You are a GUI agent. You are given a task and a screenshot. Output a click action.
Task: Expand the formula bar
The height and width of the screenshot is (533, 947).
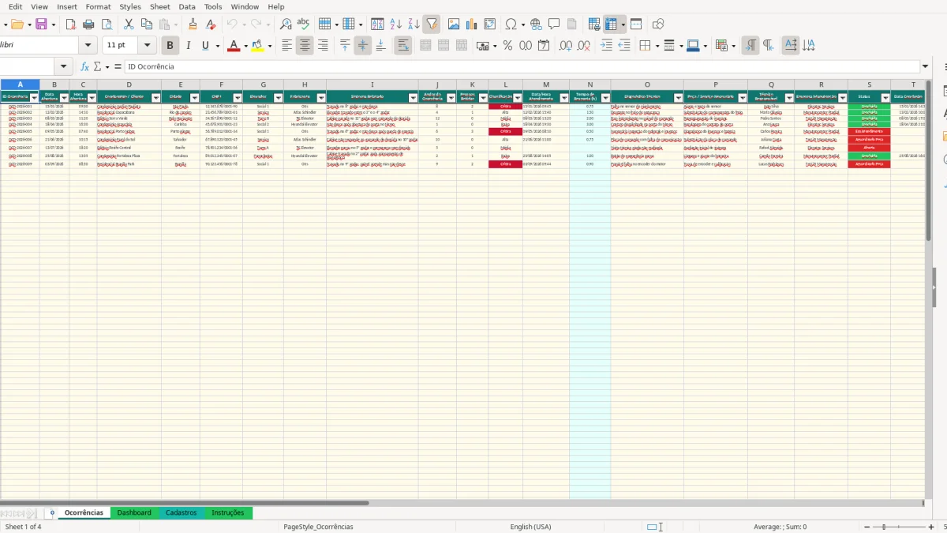pos(926,67)
